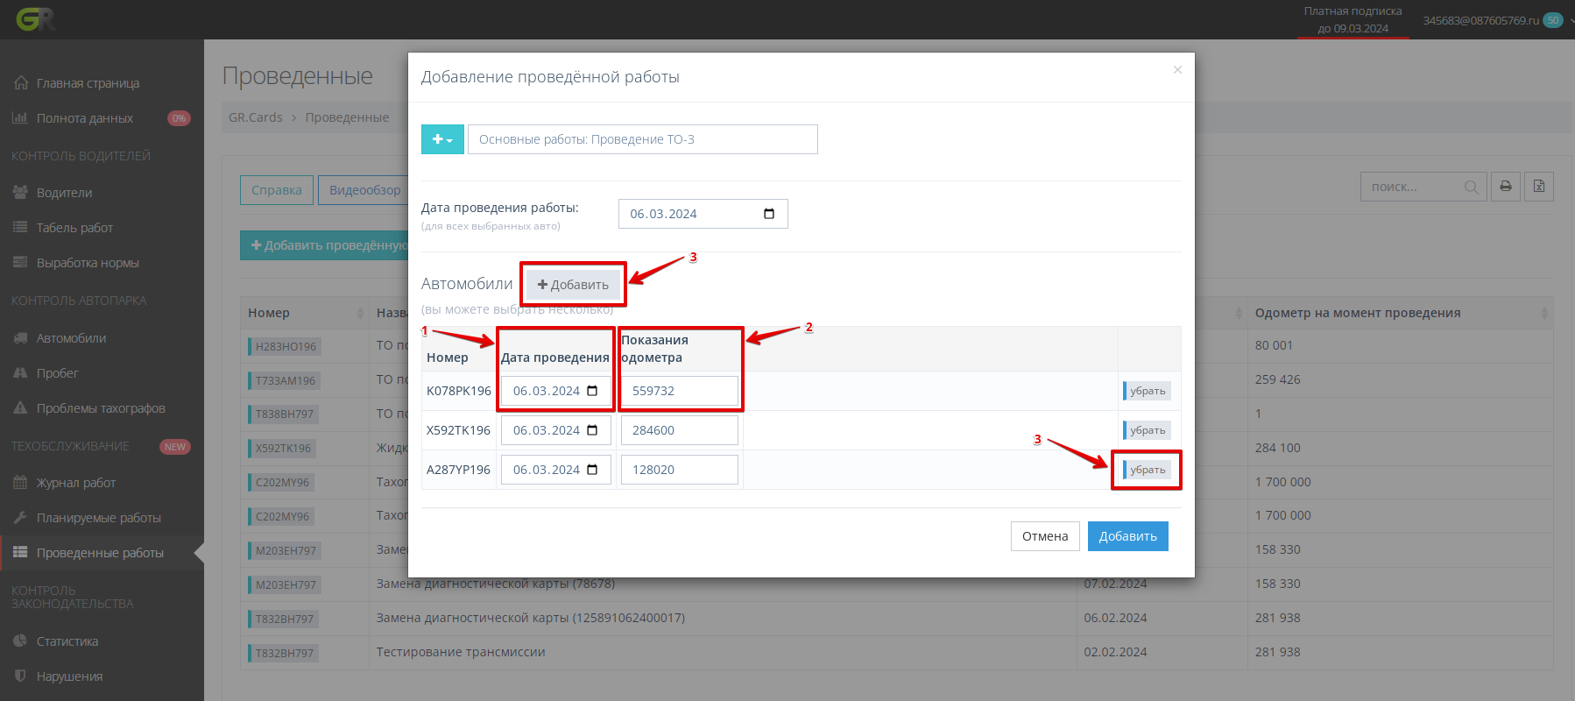Click the Справка button
The height and width of the screenshot is (701, 1575).
277,190
